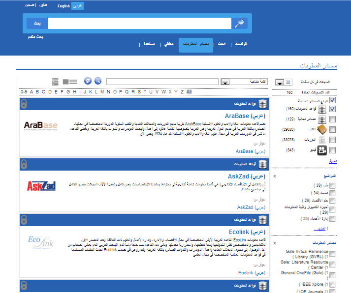Click the keyword filter text field

[162, 82]
